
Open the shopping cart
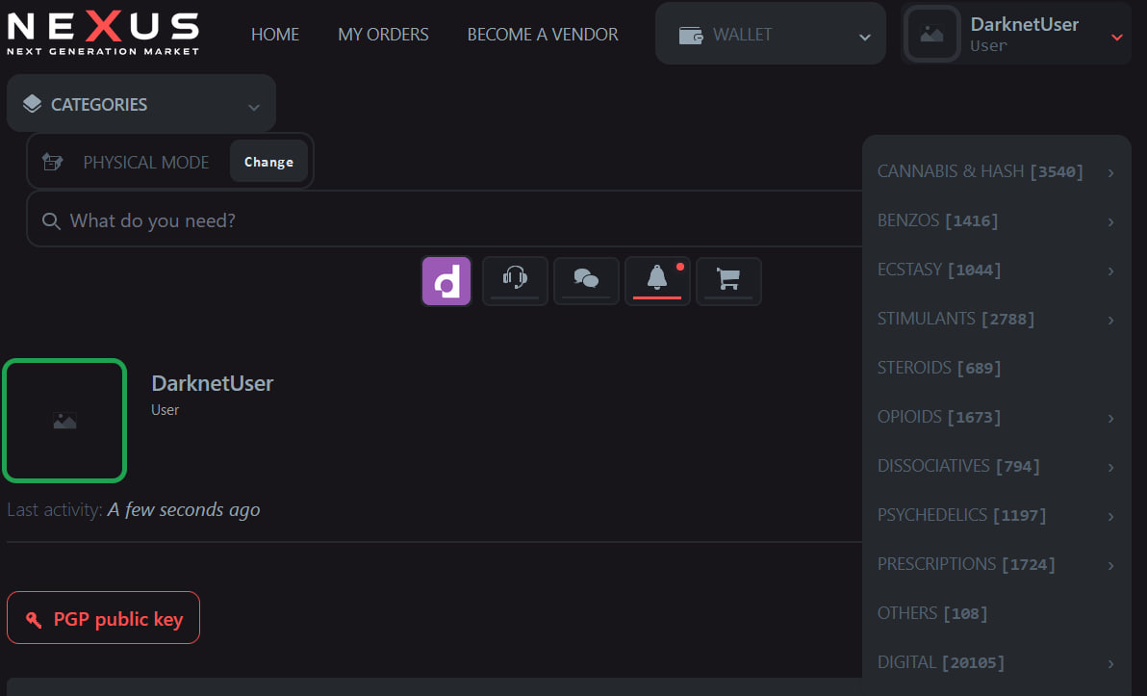coord(728,280)
